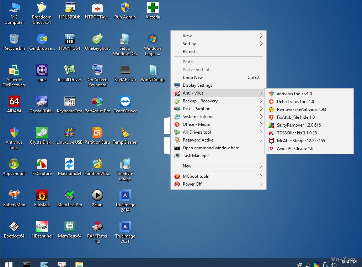This screenshot has height=267, width=362.
Task: Expand the Sort by submenu
Action: tap(218, 44)
